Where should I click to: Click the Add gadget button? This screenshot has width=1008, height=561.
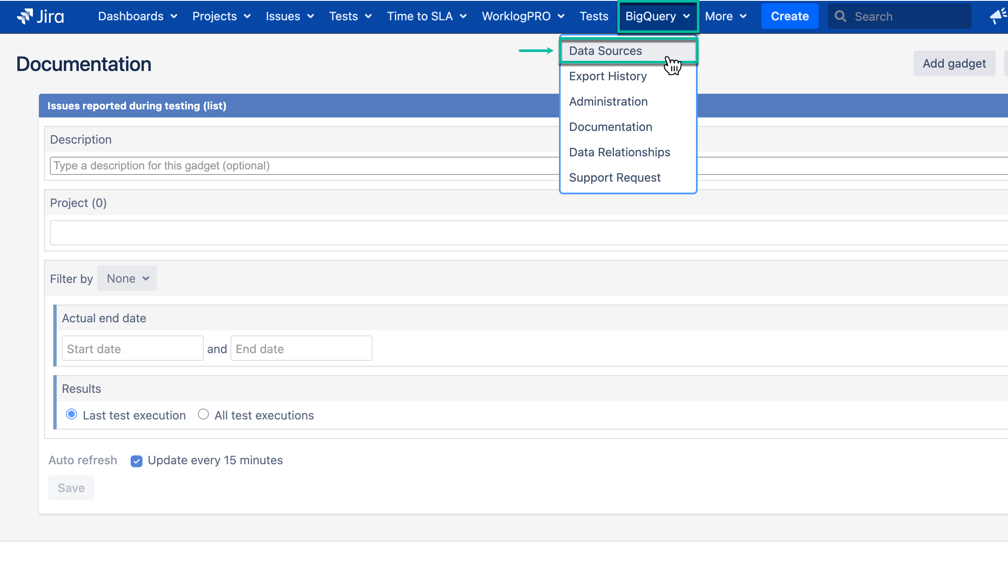tap(954, 63)
